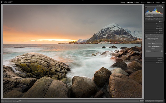Image resolution: width=166 pixels, height=103 pixels.
Task: Expand the Split Toning panel
Action: coord(163,28)
